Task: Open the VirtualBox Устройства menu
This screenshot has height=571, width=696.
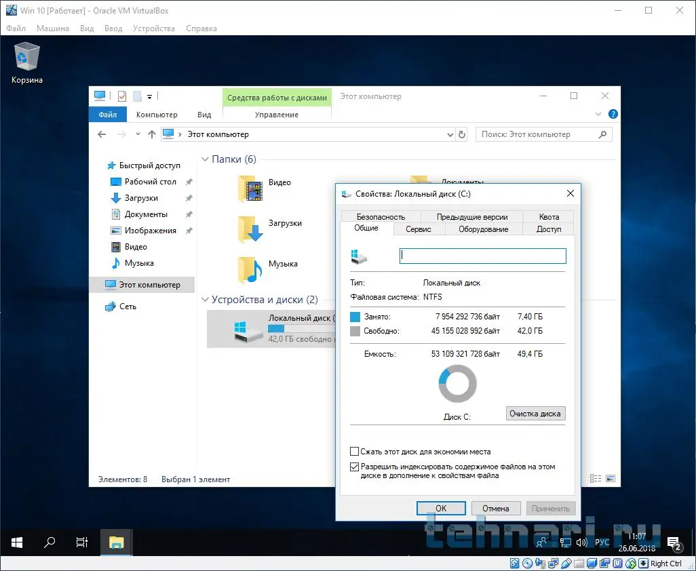Action: (154, 28)
